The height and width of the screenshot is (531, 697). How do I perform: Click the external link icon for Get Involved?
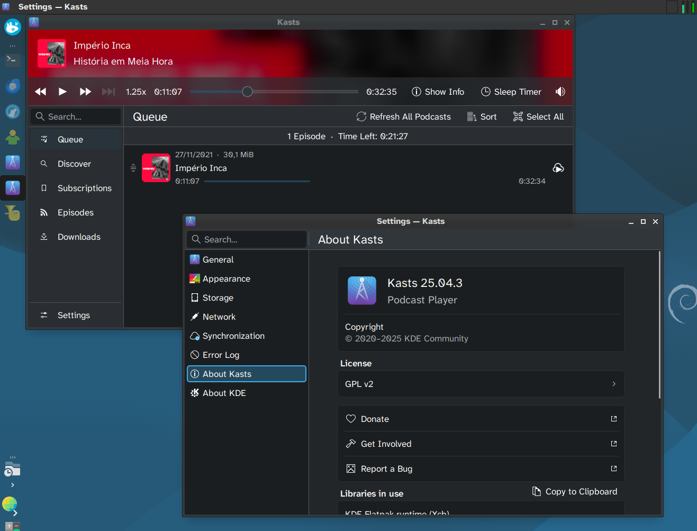coord(614,444)
